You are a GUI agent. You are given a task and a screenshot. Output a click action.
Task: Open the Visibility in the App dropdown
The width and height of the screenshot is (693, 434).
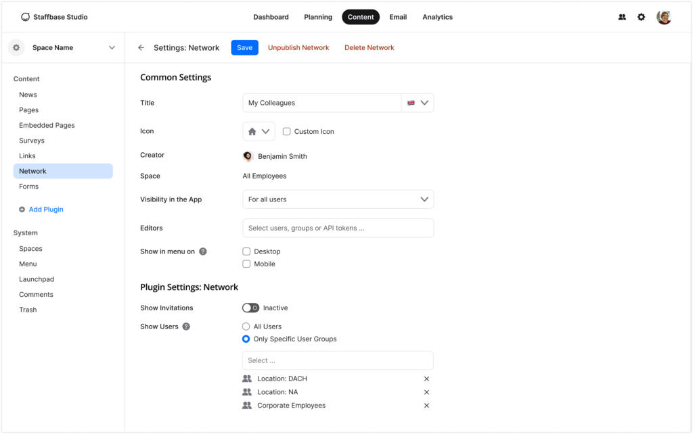tap(338, 199)
